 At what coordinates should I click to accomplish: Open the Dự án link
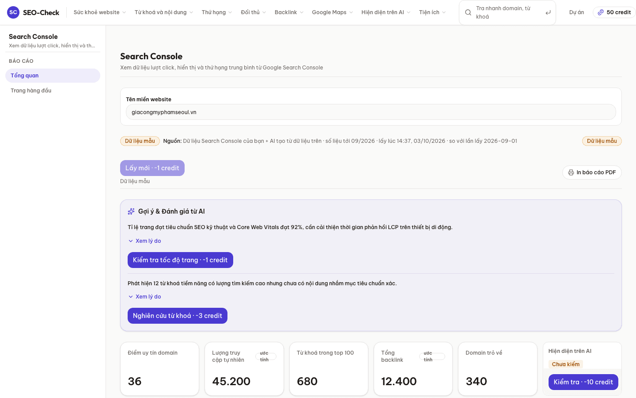pos(576,12)
